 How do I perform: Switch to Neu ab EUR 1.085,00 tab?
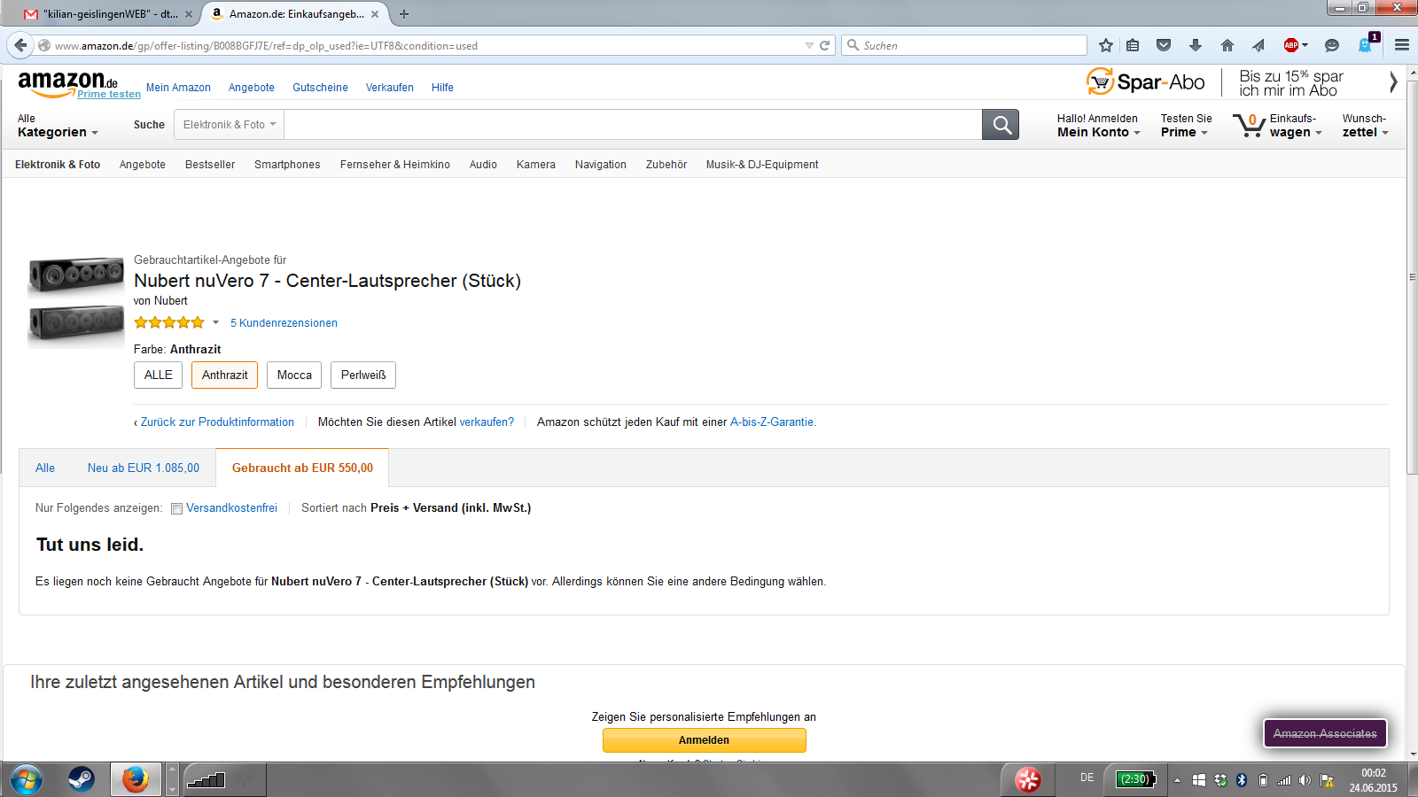tap(144, 468)
